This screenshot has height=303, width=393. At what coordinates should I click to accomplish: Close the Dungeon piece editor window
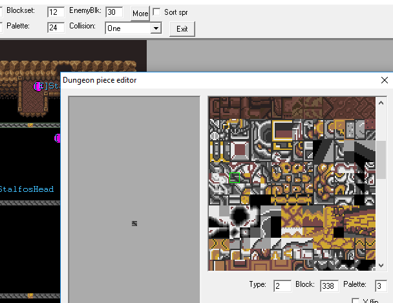pyautogui.click(x=385, y=80)
